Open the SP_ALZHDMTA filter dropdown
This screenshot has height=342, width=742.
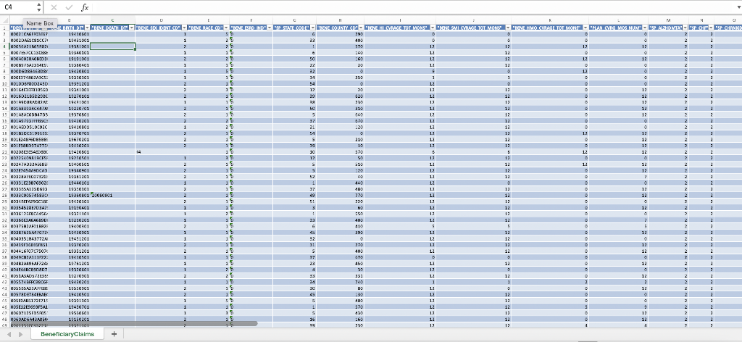click(x=685, y=28)
